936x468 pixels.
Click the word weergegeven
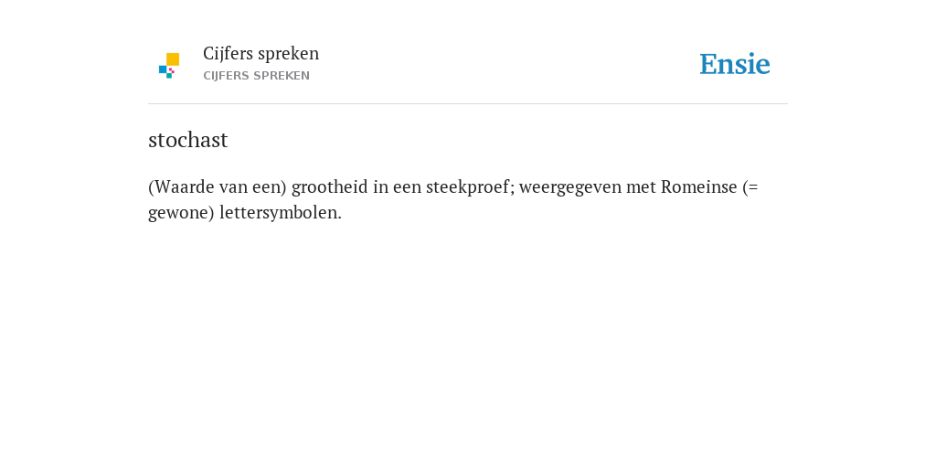tap(570, 188)
